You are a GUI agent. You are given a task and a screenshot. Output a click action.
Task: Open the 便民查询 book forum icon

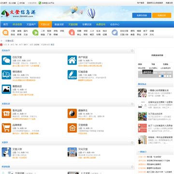point(6,75)
